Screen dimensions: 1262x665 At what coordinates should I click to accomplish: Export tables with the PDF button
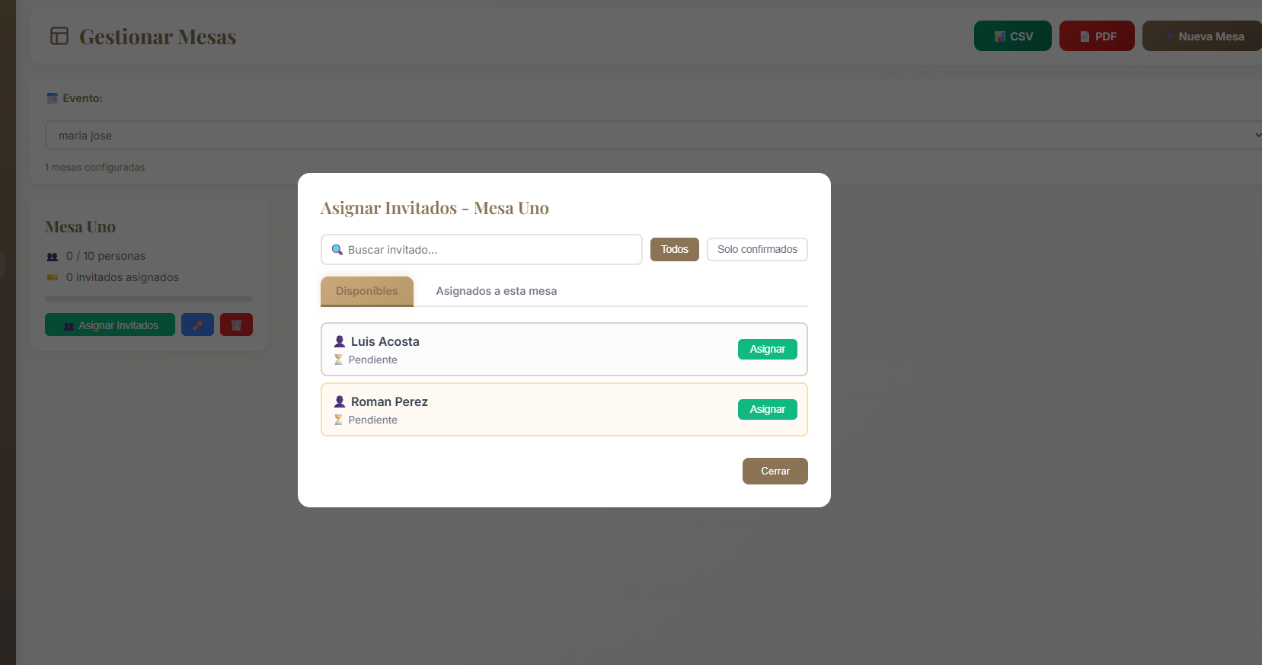pos(1097,36)
